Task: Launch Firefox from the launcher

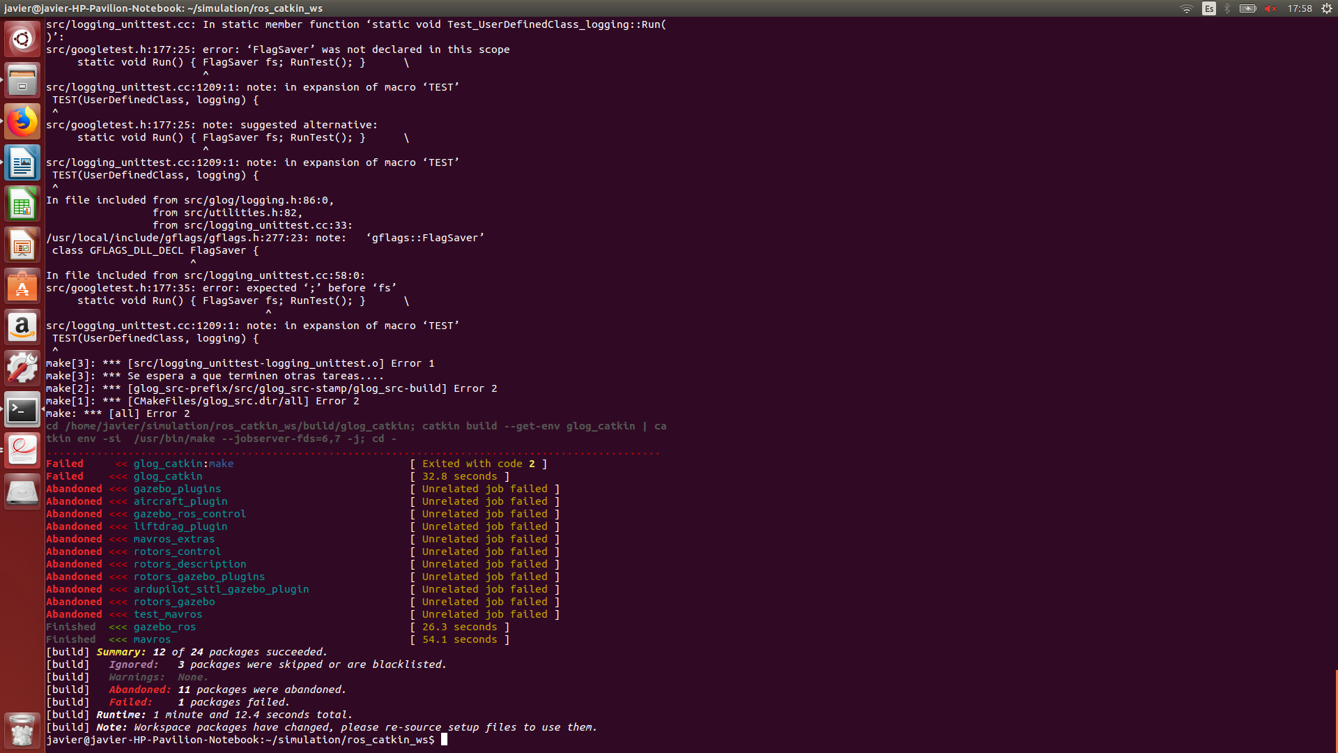Action: point(22,121)
